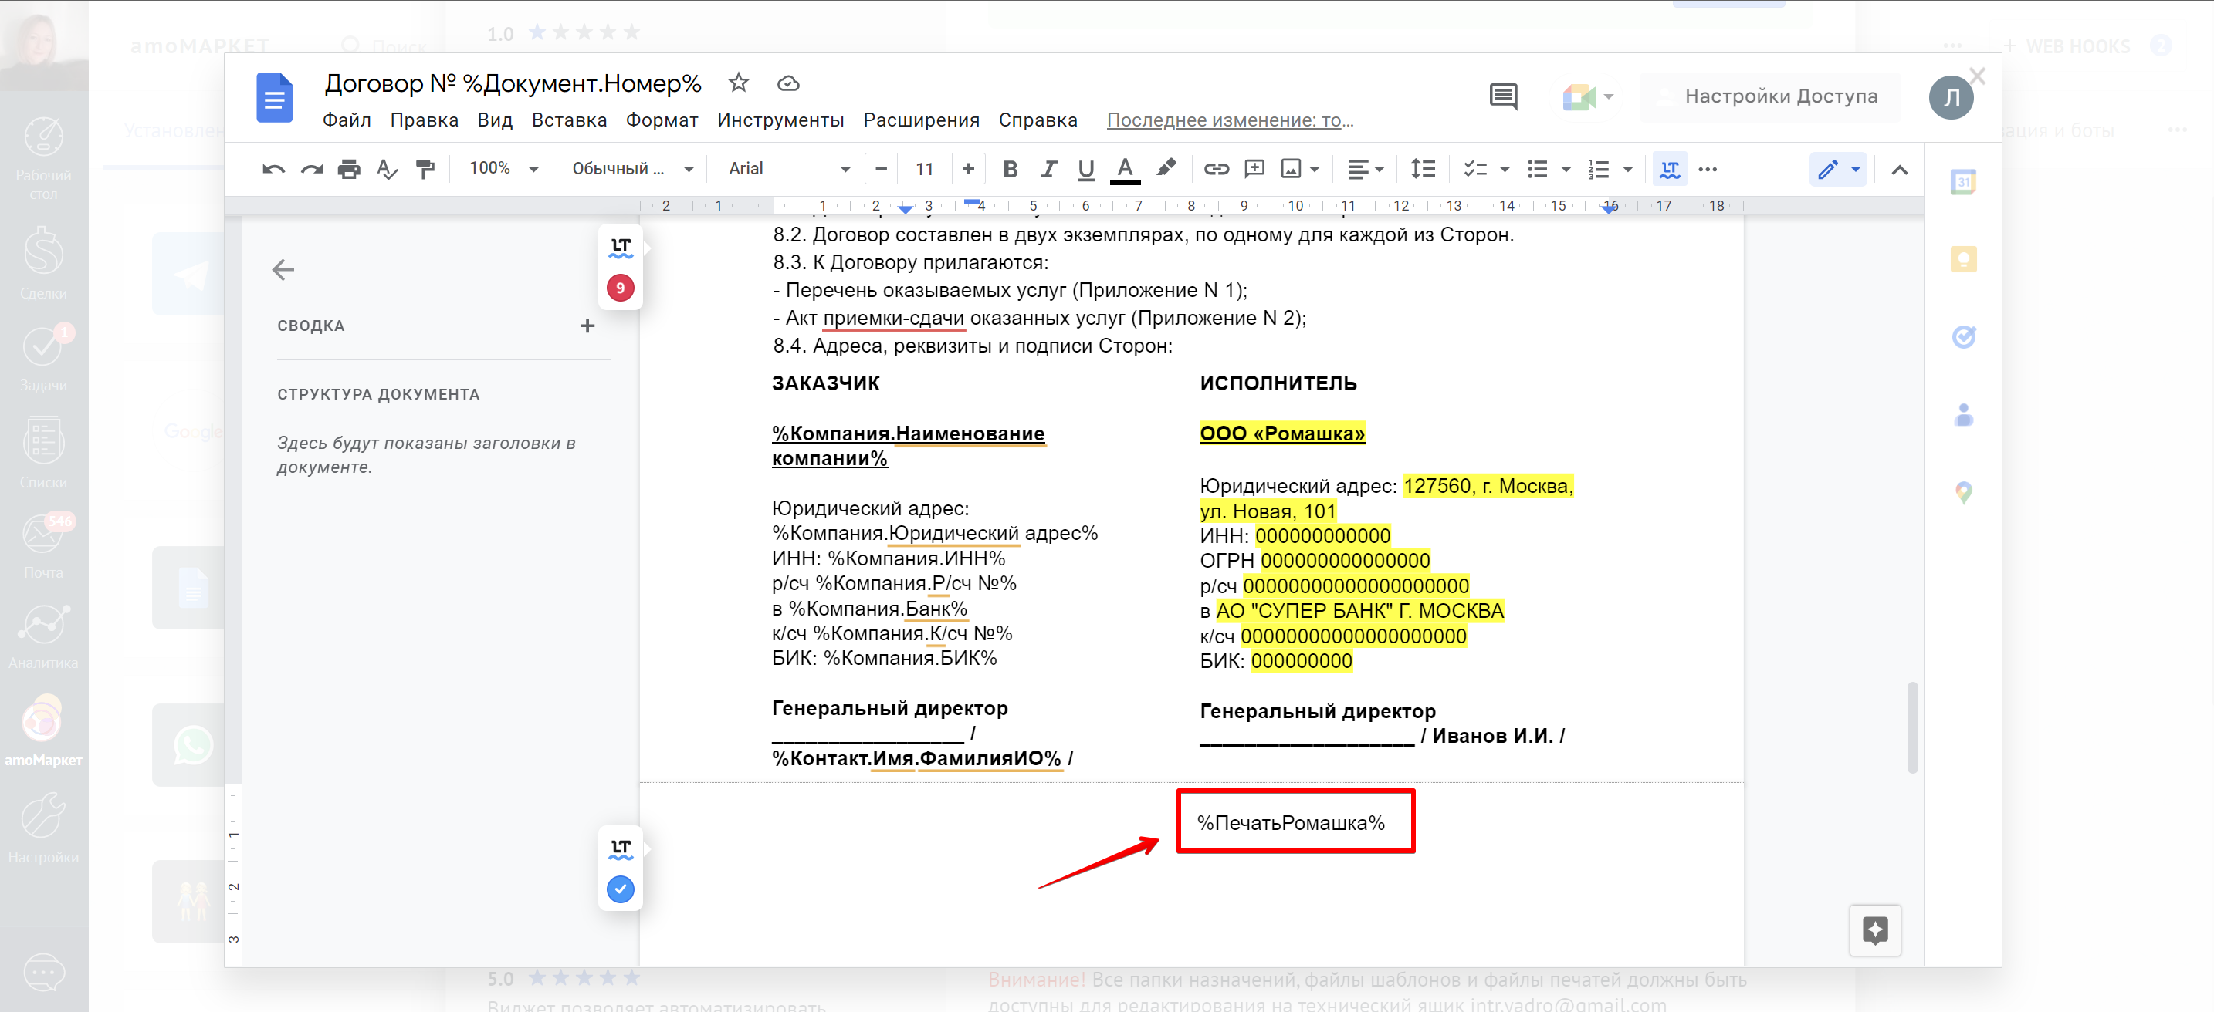2214x1012 pixels.
Task: Click the Explore button at bottom right
Action: [1874, 930]
